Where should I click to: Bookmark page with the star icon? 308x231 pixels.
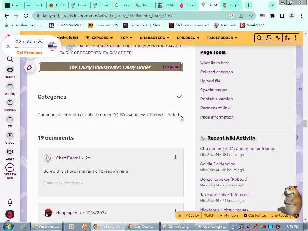pos(251,16)
